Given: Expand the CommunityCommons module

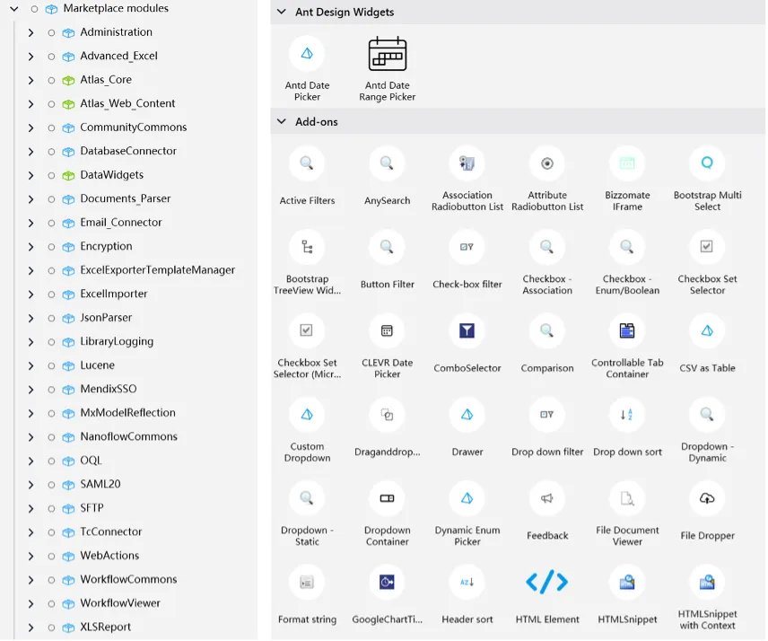Looking at the screenshot, I should pyautogui.click(x=31, y=127).
